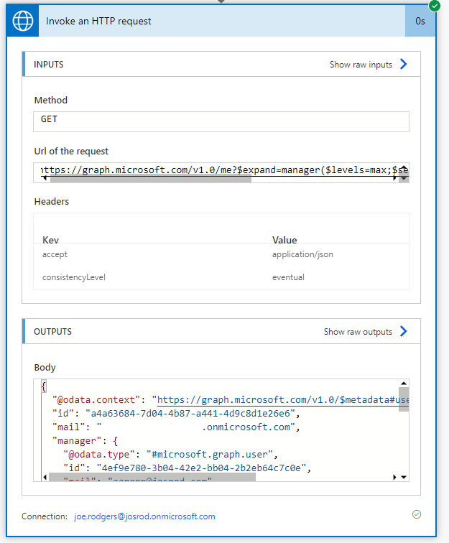Show raw outputs
Screen dimensions: 449x543
click(358, 332)
